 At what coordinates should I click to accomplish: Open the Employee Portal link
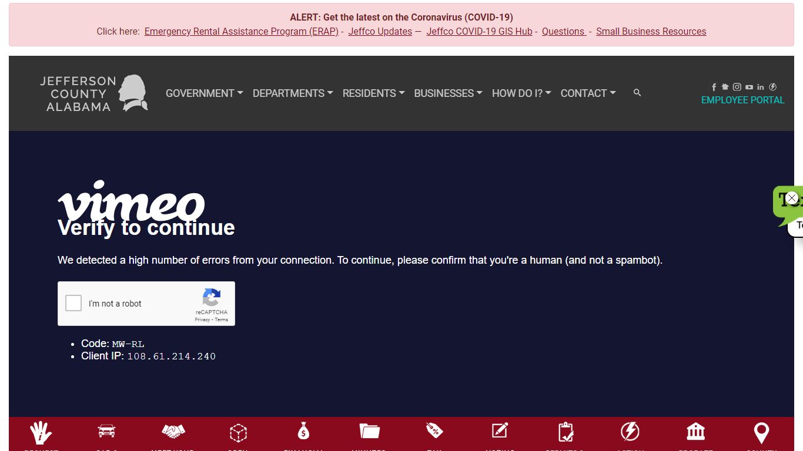(x=743, y=100)
